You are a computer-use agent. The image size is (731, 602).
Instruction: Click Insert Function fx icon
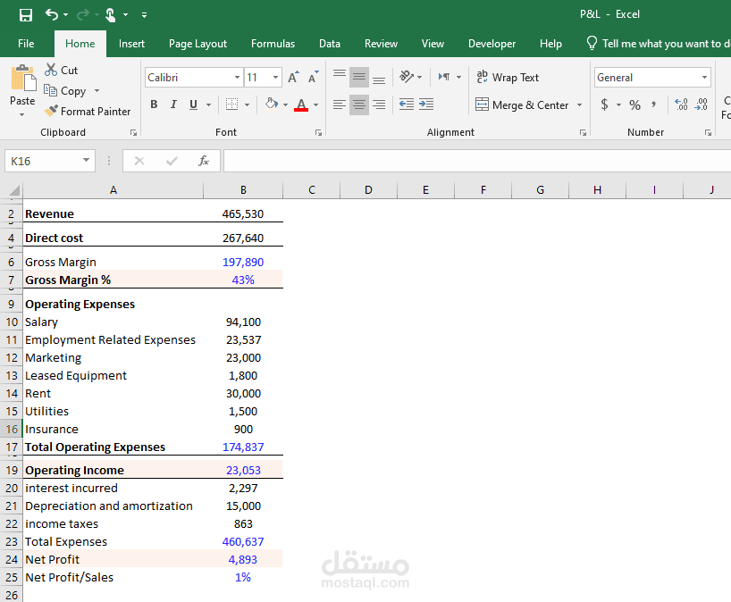tap(203, 161)
